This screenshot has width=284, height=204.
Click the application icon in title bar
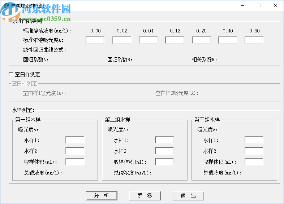click(x=6, y=5)
